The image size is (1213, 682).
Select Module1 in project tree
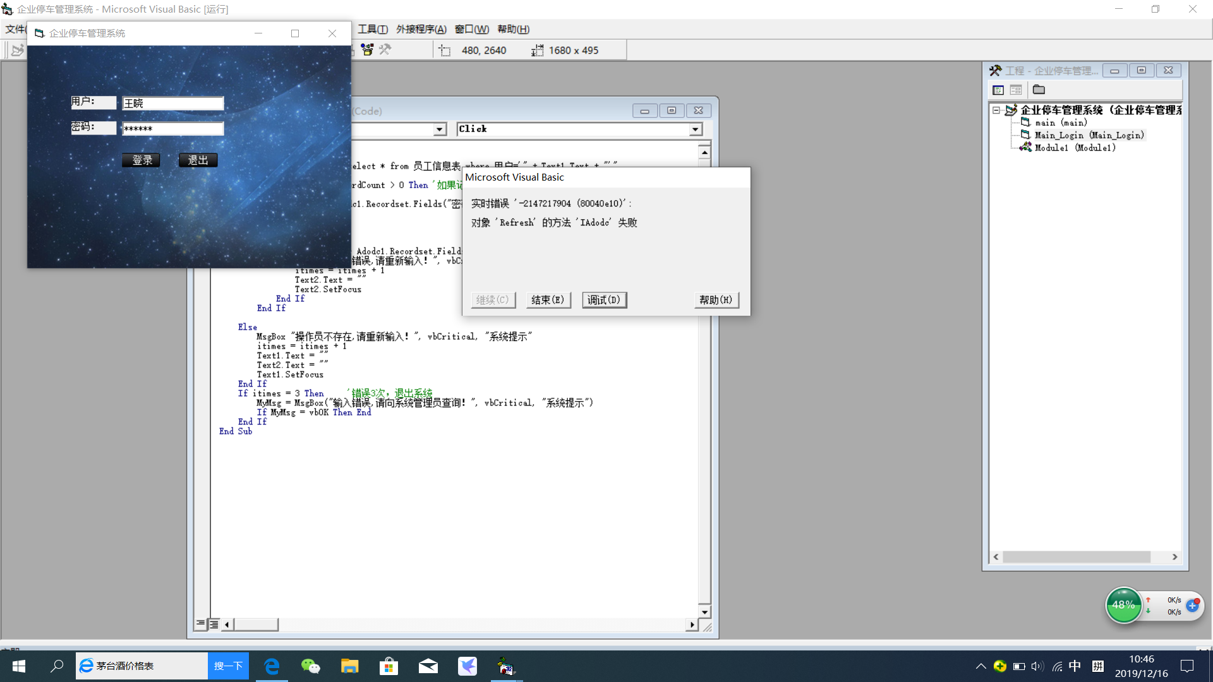[1075, 148]
